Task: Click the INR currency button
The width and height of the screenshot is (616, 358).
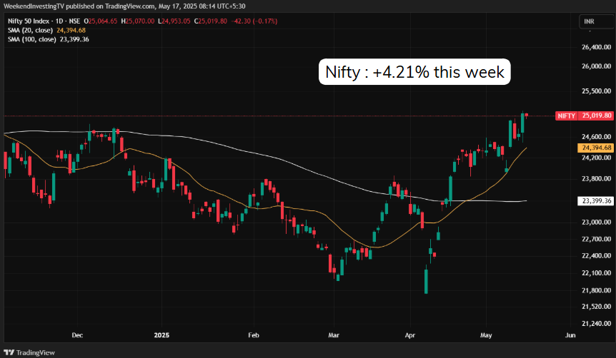Action: pos(597,21)
